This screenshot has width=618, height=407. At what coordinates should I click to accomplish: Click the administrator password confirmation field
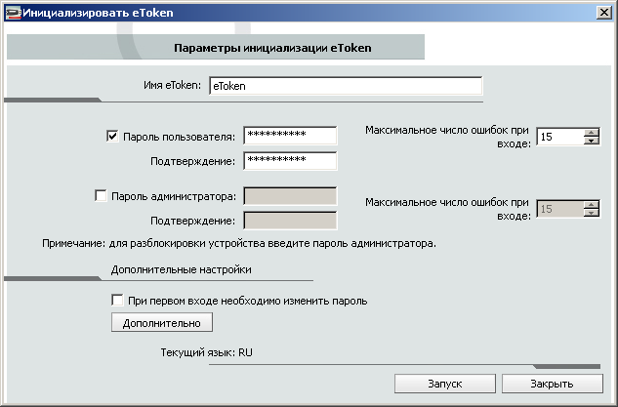tap(290, 221)
